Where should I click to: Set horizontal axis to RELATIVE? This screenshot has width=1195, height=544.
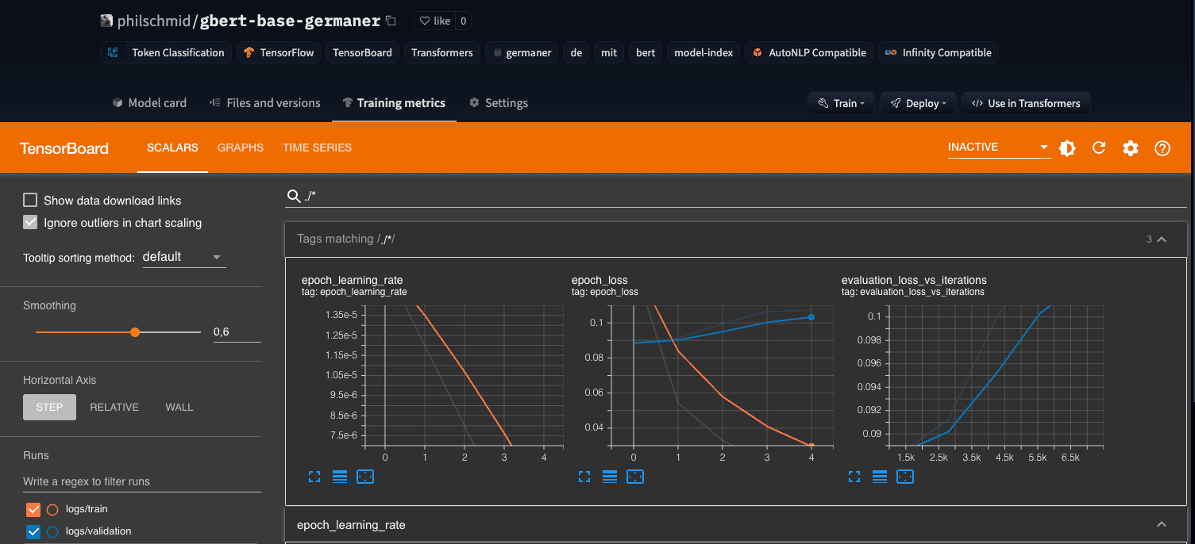click(114, 407)
